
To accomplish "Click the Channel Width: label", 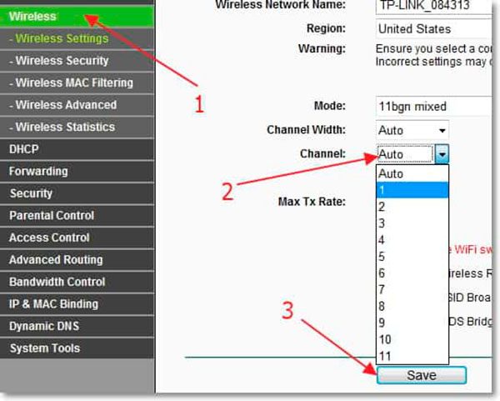I will coord(306,130).
